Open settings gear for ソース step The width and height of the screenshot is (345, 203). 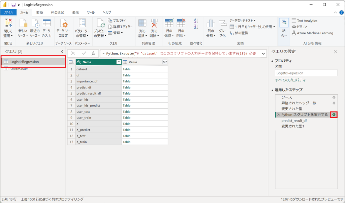334,97
